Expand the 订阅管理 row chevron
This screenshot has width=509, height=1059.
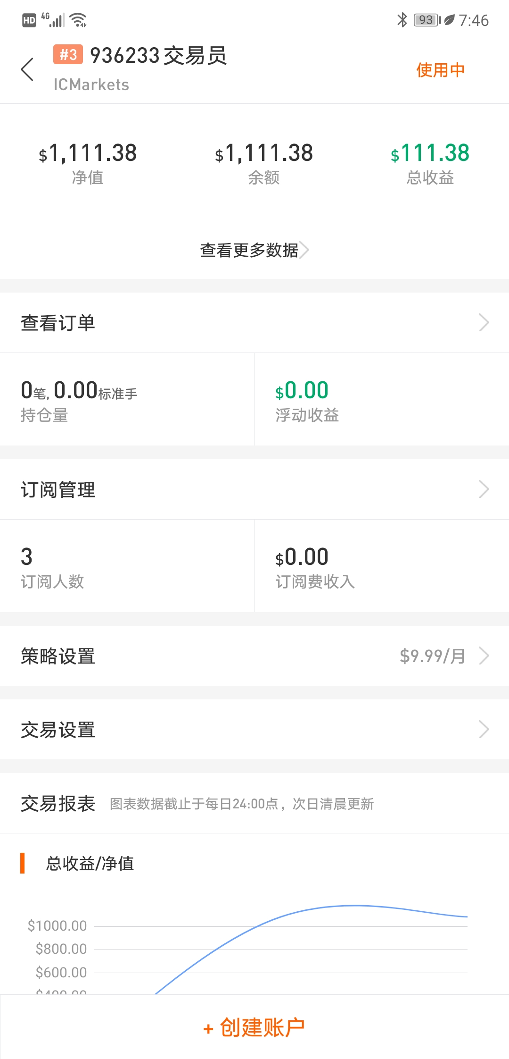[484, 489]
